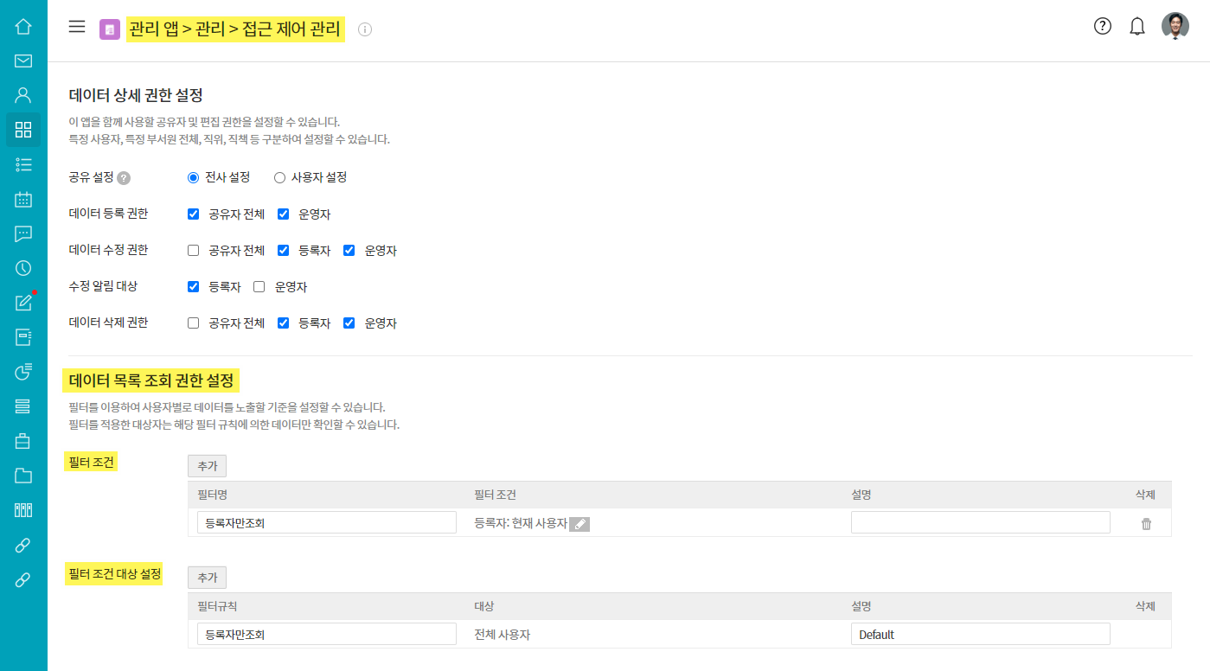Screen dimensions: 1210x671
Task: Open the calendar icon in sidebar
Action: 23,199
